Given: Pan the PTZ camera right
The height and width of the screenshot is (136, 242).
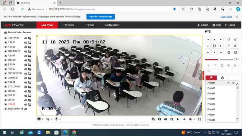Looking at the screenshot, I should coord(221,46).
